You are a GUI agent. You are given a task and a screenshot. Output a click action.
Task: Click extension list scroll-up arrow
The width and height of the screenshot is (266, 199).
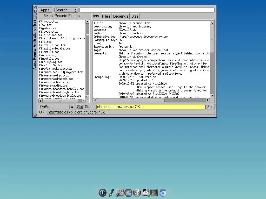point(87,22)
